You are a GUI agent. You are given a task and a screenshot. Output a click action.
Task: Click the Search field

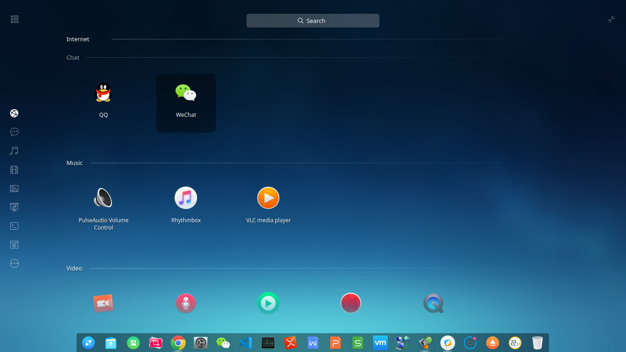pyautogui.click(x=313, y=21)
